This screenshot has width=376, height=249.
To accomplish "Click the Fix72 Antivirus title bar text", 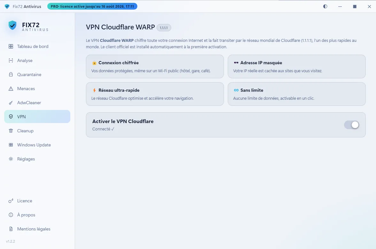I will point(27,6).
